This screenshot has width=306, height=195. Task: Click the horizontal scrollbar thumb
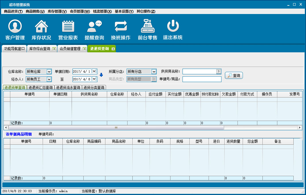116,128
